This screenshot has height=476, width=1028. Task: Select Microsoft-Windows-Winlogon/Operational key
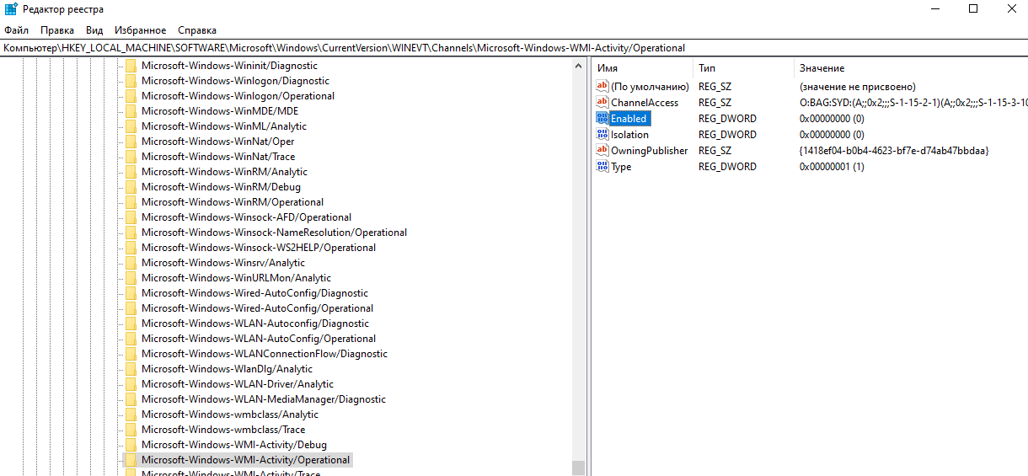pos(238,96)
